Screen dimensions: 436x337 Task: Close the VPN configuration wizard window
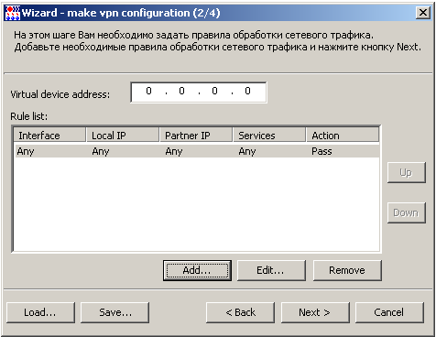tap(423, 13)
